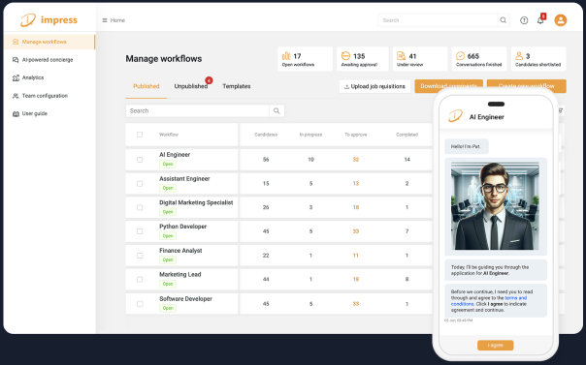Open the hamburger menu next to Home
The height and width of the screenshot is (365, 586).
[105, 20]
